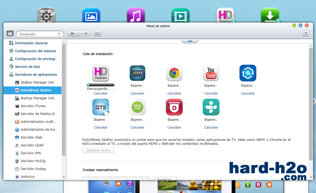Cancel the Spotify installation
Image resolution: width=316 pixels, height=193 pixels.
coord(137,127)
